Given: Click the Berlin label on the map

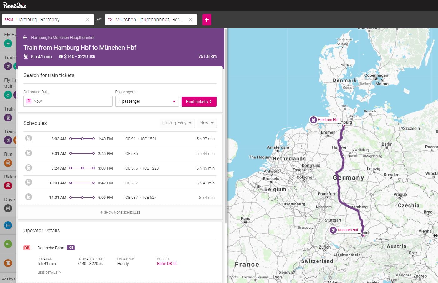Looking at the screenshot, I should coord(387,144).
